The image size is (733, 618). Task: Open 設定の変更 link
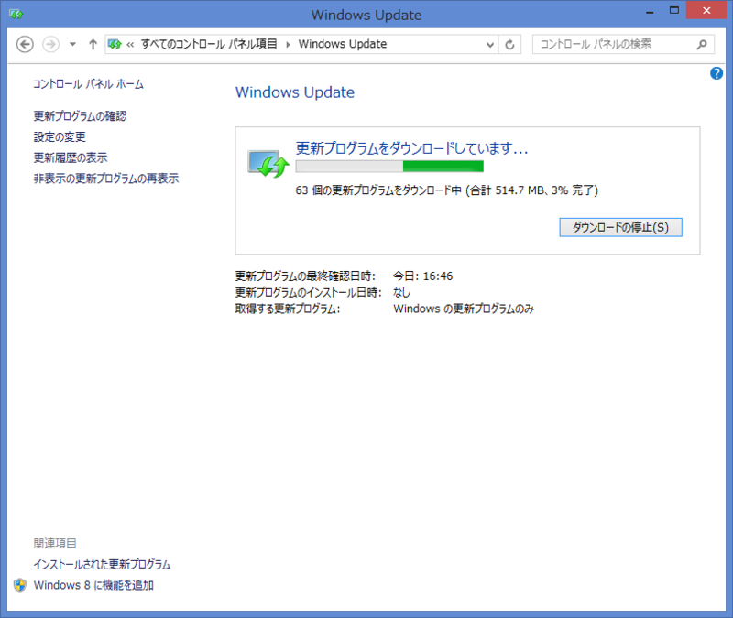[60, 136]
